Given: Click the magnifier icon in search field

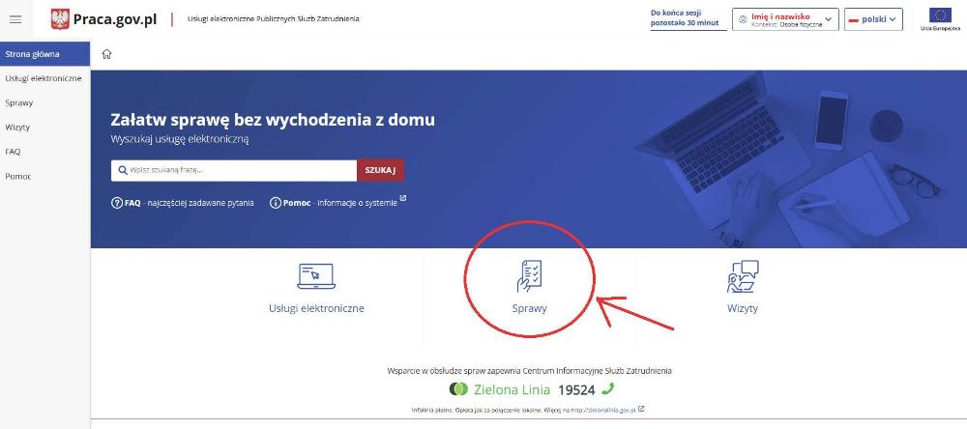Looking at the screenshot, I should pos(123,171).
